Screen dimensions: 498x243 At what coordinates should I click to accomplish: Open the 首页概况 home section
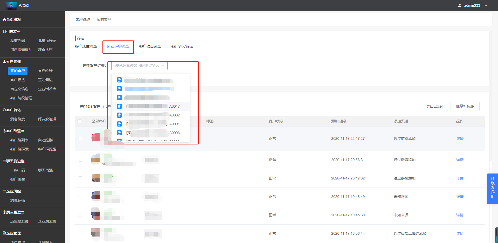tap(12, 20)
